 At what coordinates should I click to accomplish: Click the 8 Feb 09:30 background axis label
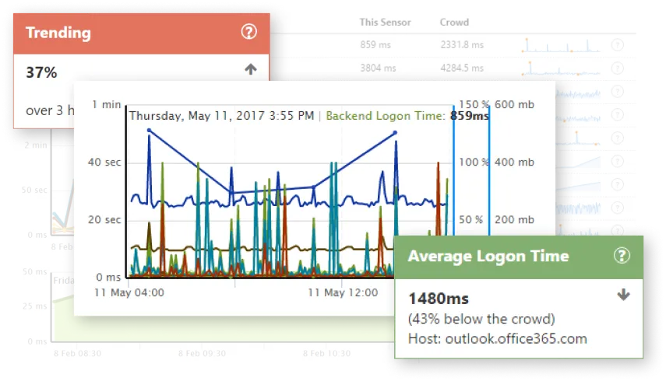pyautogui.click(x=202, y=354)
